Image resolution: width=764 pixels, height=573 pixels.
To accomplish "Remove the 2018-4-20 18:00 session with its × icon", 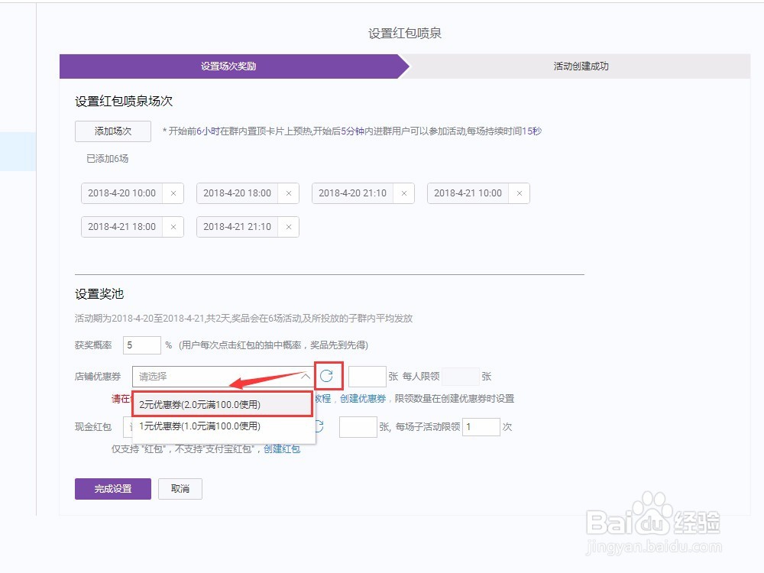I will (x=289, y=193).
